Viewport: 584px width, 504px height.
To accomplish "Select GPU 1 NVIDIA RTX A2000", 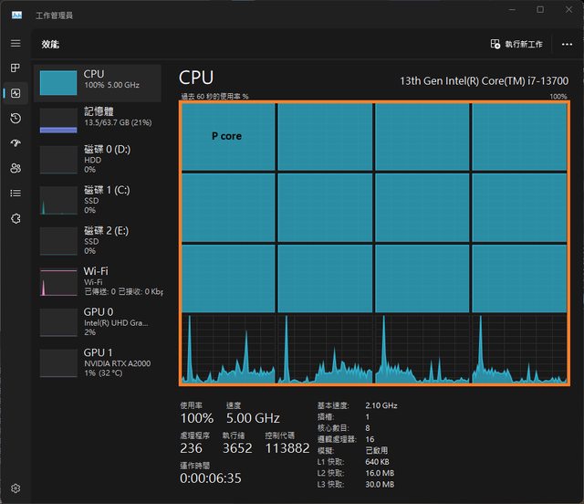I will click(x=98, y=362).
